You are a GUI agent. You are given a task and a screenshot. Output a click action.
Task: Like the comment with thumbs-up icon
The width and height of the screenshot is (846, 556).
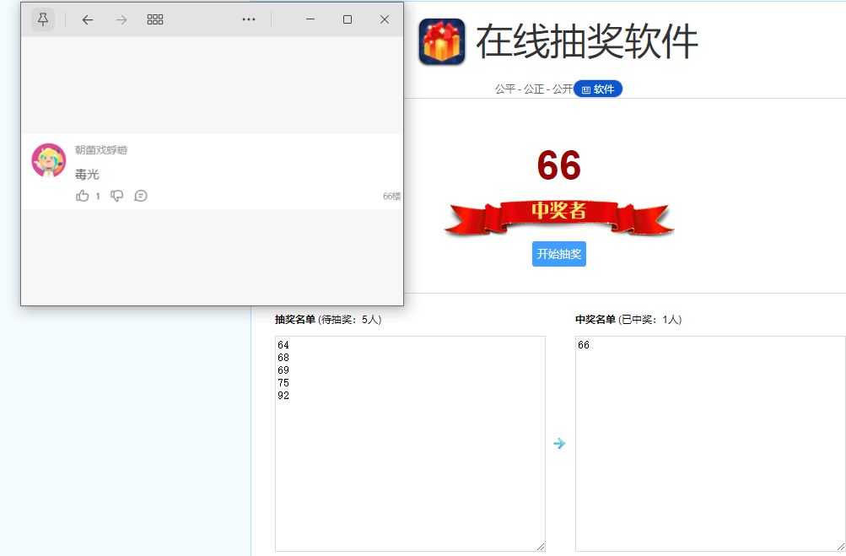83,196
